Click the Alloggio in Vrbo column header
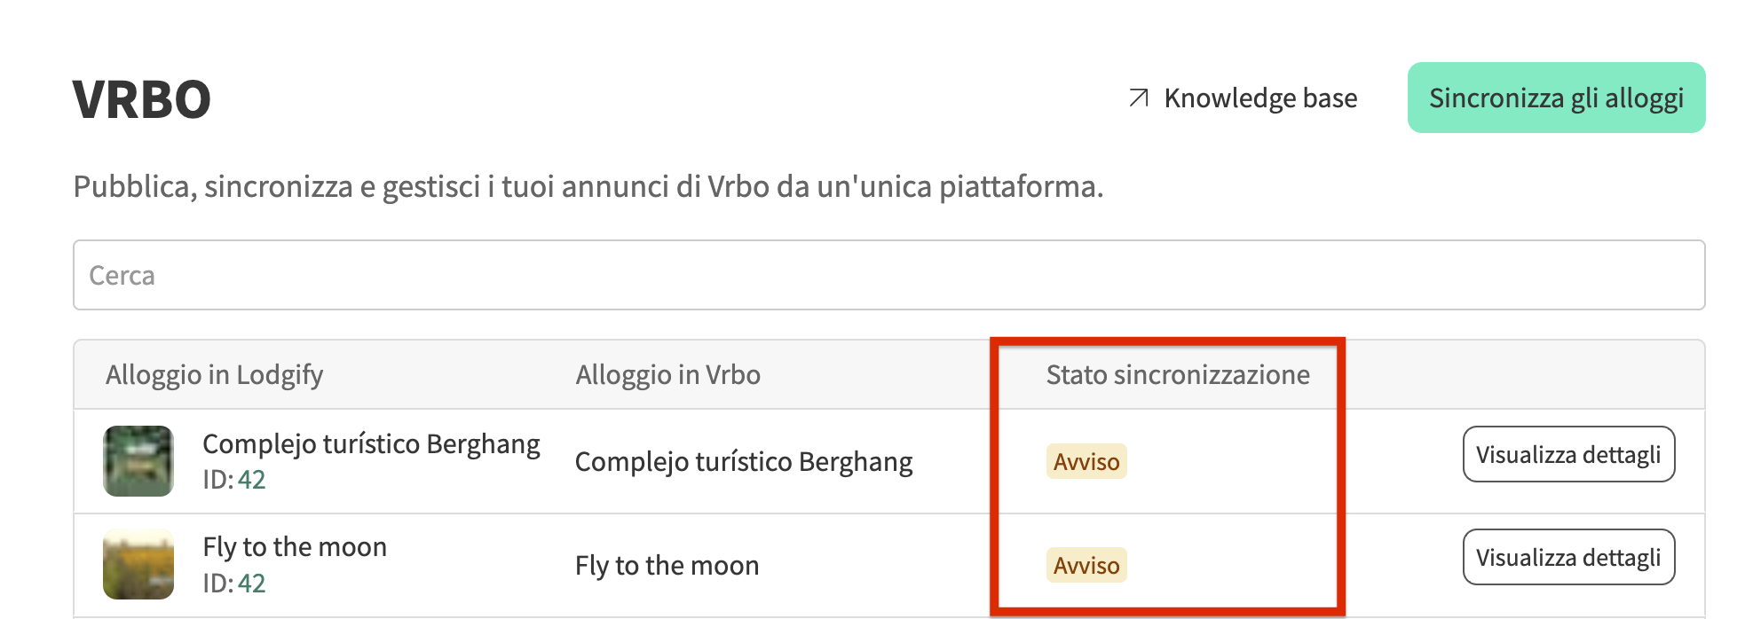1745x619 pixels. pos(667,374)
